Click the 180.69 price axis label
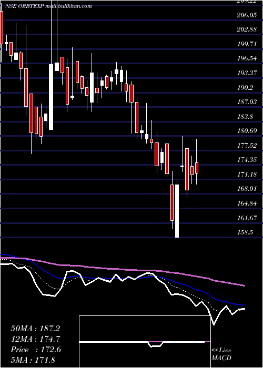This screenshot has height=368, width=263. [247, 131]
